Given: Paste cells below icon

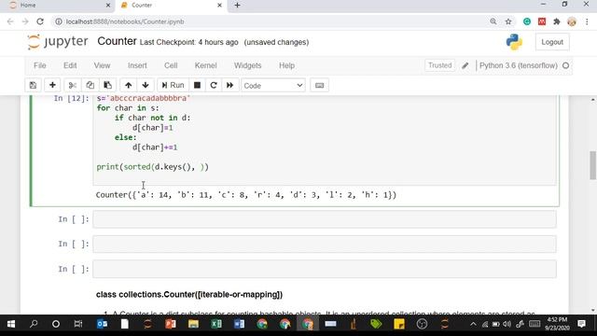Looking at the screenshot, I should 108,85.
